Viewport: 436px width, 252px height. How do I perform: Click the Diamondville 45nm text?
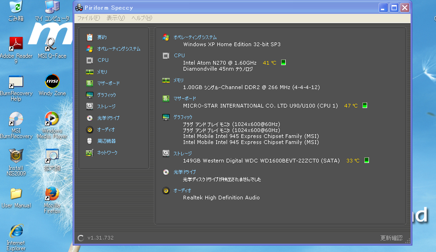click(218, 69)
